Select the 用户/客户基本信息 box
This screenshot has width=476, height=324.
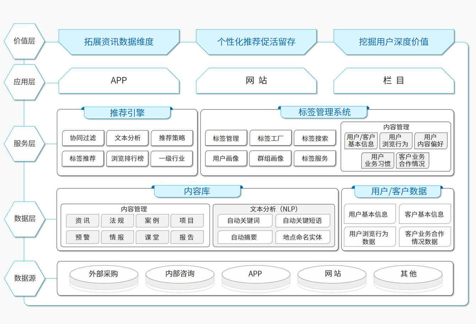pyautogui.click(x=361, y=141)
